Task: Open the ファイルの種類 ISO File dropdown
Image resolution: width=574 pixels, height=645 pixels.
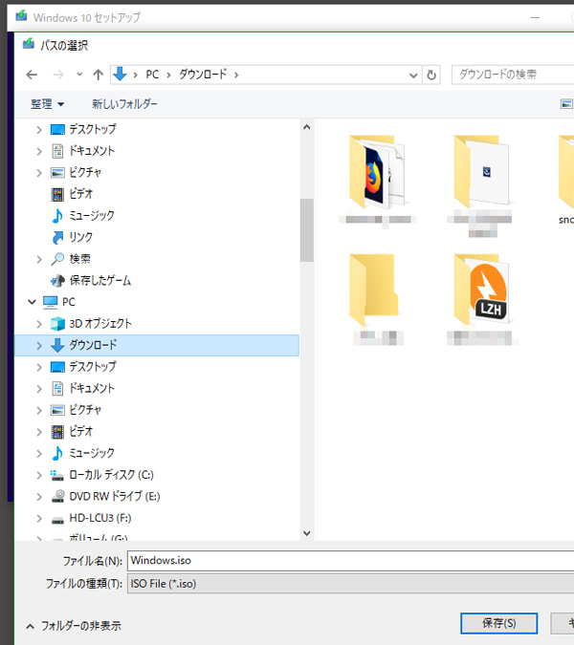Action: click(x=351, y=584)
